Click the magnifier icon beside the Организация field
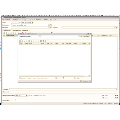The width and height of the screenshot is (120, 120). (x=51, y=25)
